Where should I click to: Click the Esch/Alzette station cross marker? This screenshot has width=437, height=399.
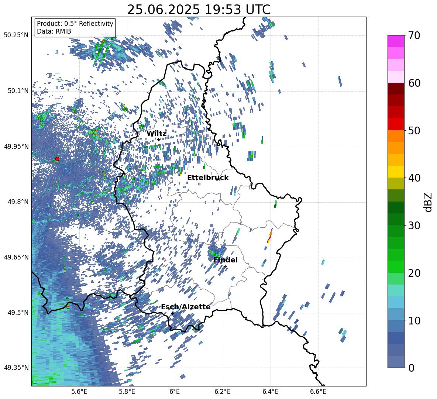[x=172, y=313]
